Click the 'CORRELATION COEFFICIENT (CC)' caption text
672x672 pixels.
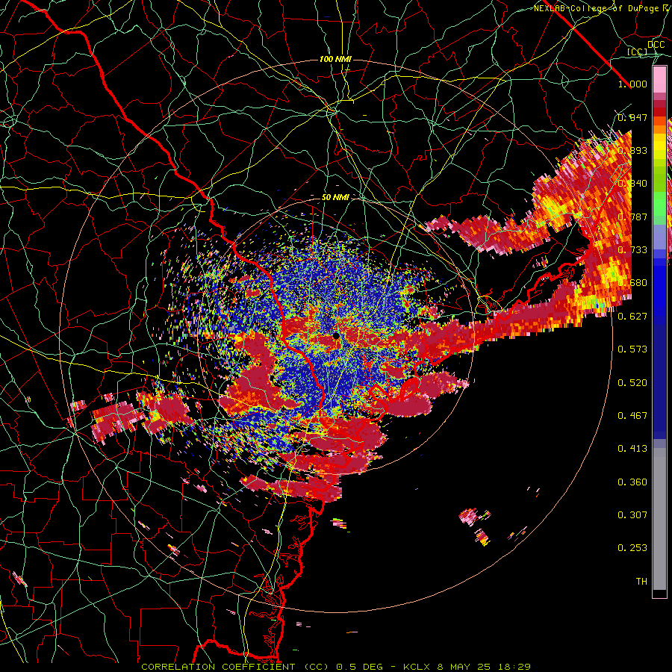click(235, 667)
